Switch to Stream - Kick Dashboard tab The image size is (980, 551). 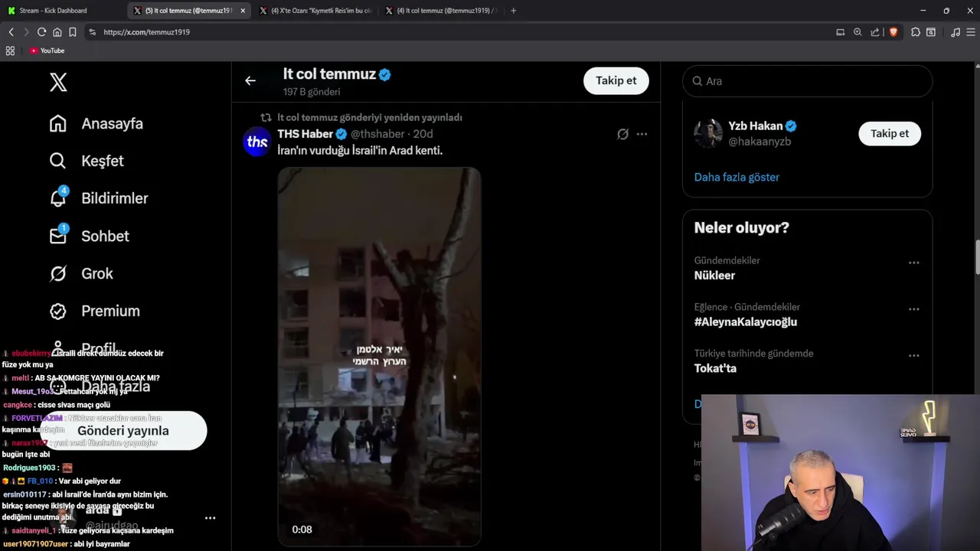[x=61, y=11]
